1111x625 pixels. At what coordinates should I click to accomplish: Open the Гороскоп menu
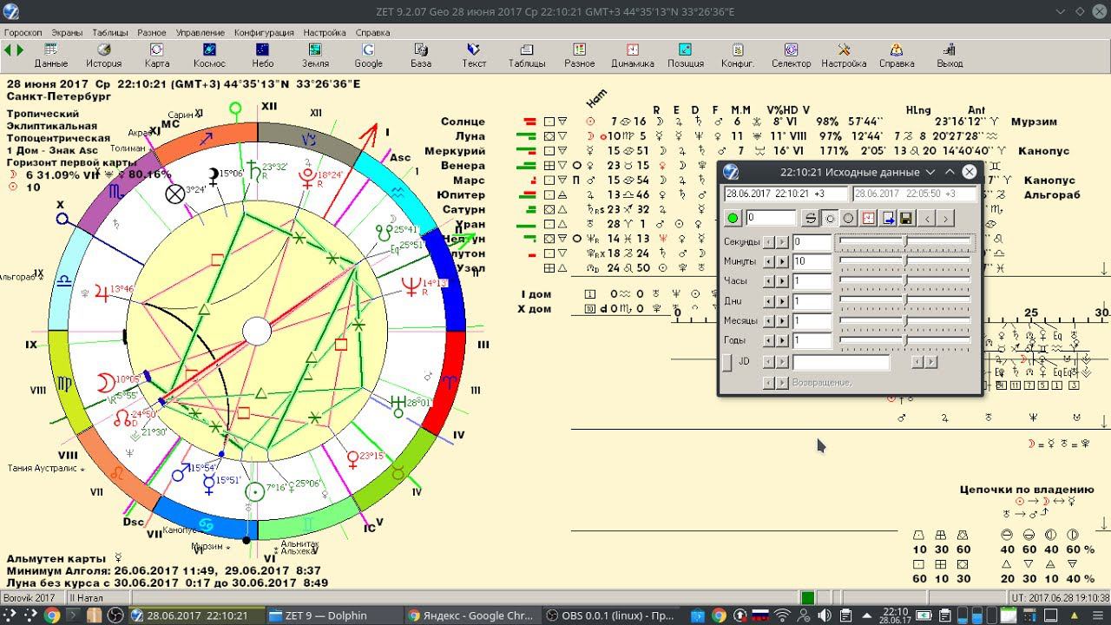[23, 32]
